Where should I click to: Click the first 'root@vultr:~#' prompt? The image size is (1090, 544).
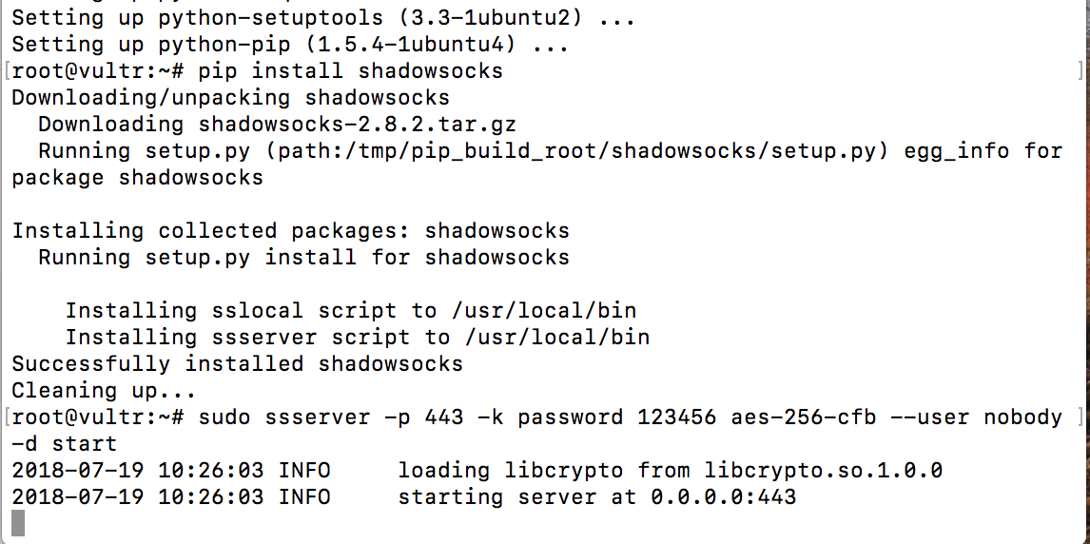pyautogui.click(x=97, y=71)
